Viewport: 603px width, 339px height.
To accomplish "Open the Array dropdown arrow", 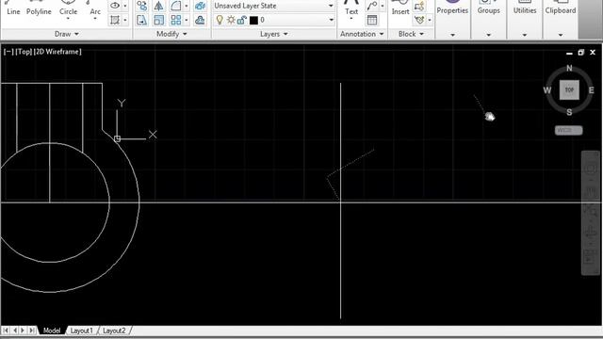I will tap(187, 20).
